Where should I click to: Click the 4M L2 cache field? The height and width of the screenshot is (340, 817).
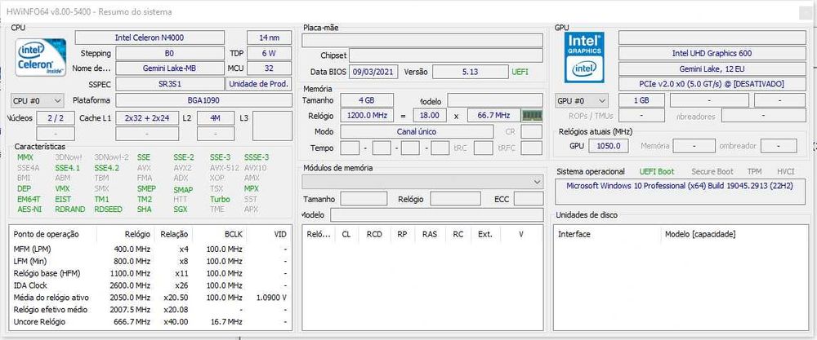coord(215,118)
